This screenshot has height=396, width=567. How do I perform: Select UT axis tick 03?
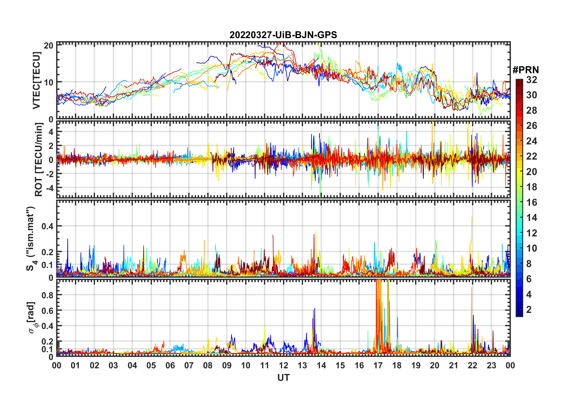[x=113, y=365]
